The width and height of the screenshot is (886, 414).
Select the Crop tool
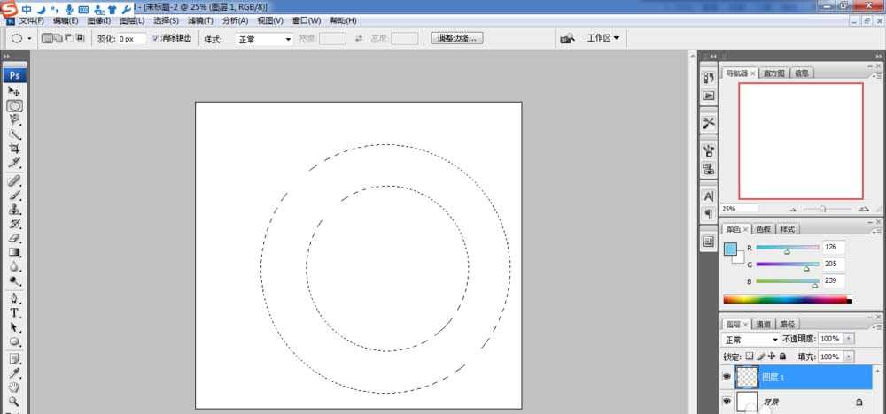click(15, 149)
